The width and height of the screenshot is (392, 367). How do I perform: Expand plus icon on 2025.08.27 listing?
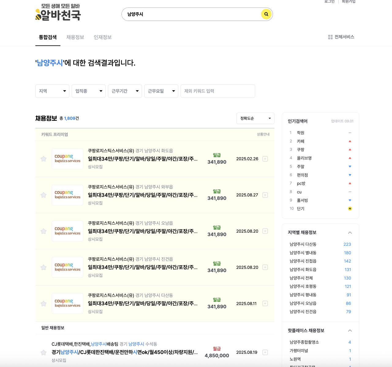pyautogui.click(x=265, y=195)
